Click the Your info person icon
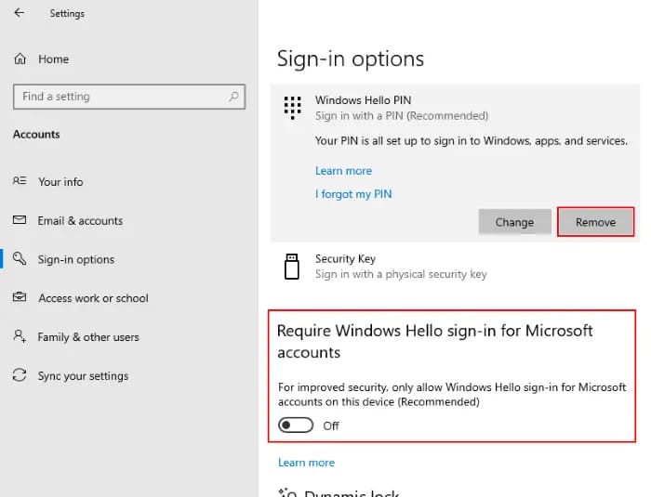The width and height of the screenshot is (651, 497). [x=20, y=182]
